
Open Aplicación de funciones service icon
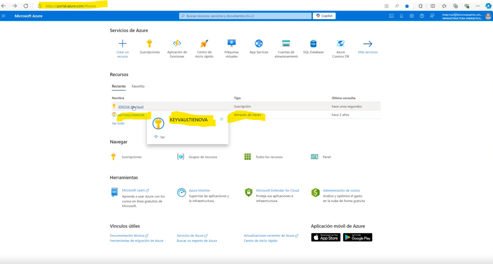[177, 43]
